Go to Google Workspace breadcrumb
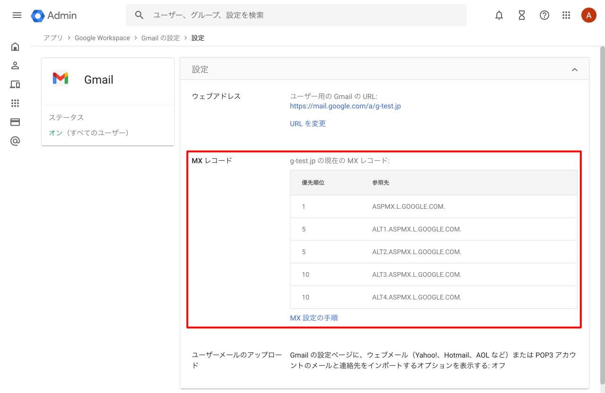The image size is (605, 393). pyautogui.click(x=102, y=38)
